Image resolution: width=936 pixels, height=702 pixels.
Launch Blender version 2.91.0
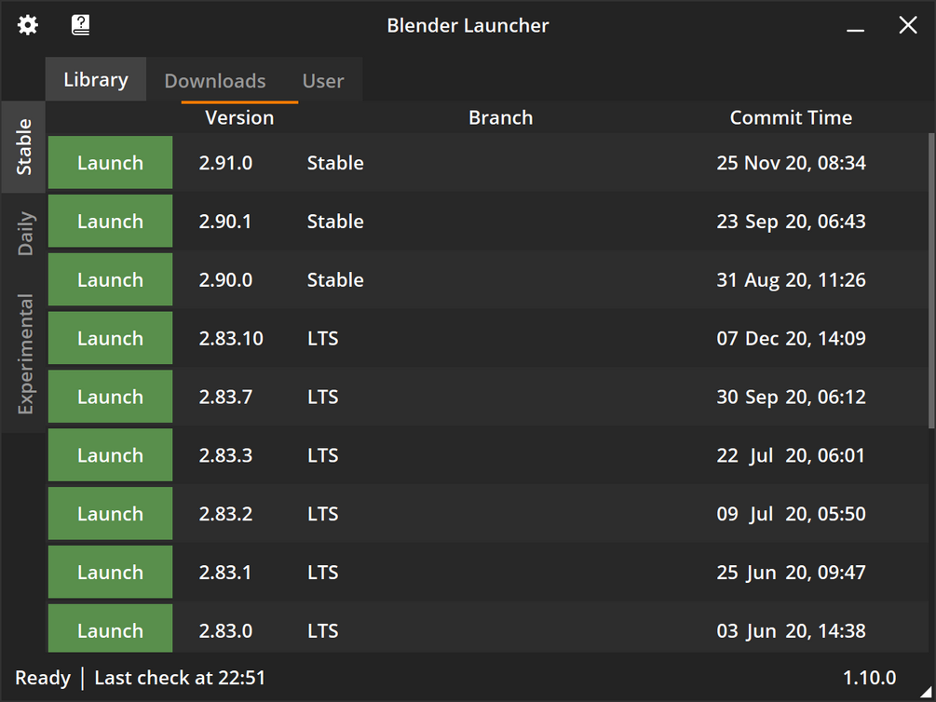coord(111,162)
